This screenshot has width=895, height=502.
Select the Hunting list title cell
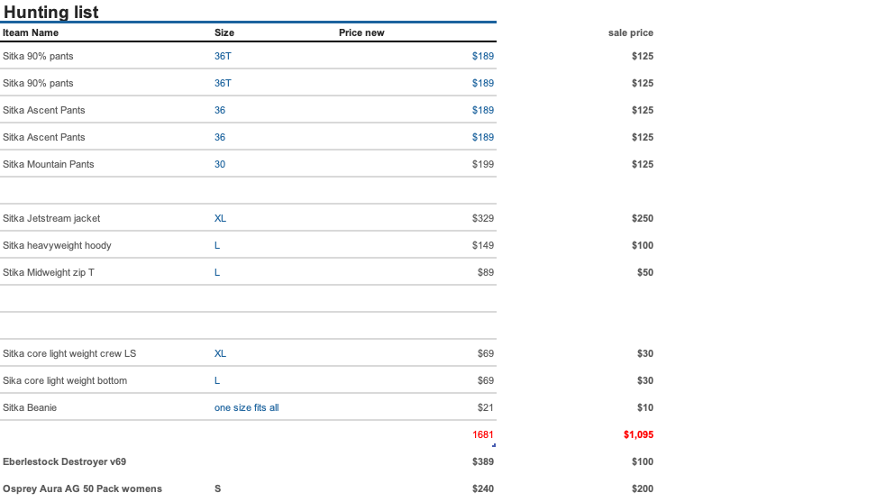pyautogui.click(x=51, y=12)
